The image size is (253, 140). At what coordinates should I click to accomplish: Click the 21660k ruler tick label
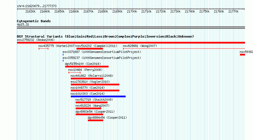(x=74, y=11)
